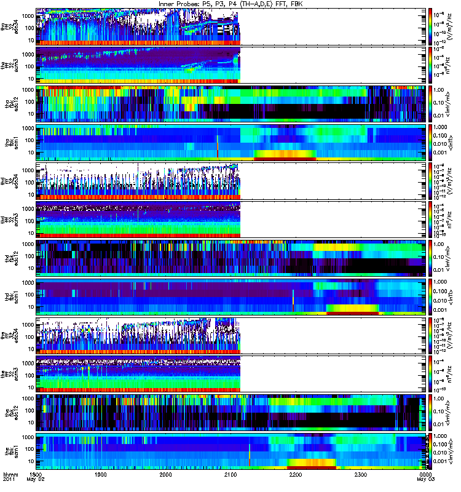
Task: Click the color bar of the the scm3 panel
Action: tap(430, 374)
